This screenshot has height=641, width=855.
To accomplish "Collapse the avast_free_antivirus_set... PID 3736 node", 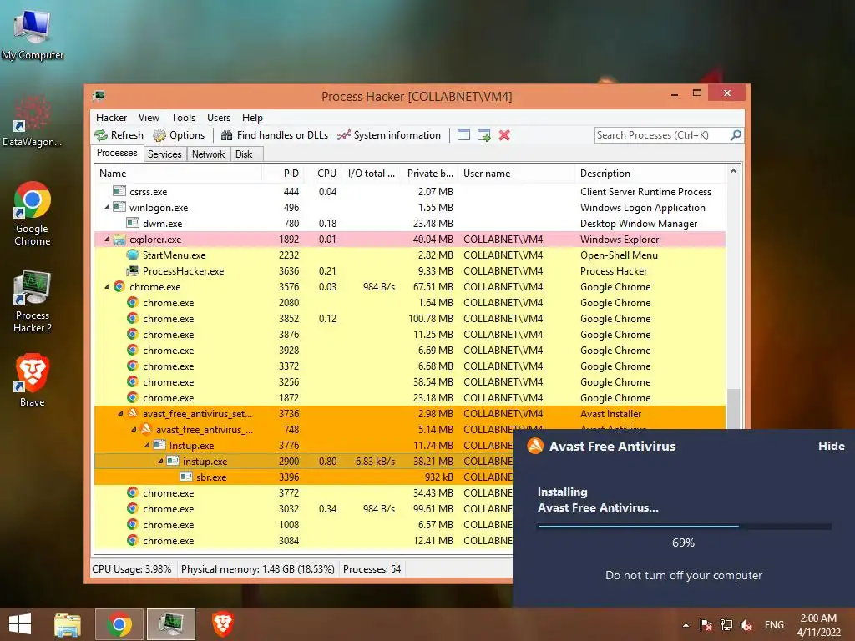I will point(120,414).
